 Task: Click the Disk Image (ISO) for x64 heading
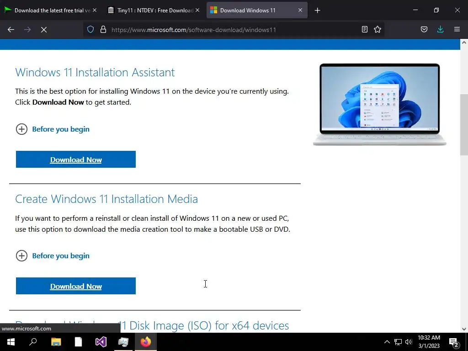click(x=152, y=325)
